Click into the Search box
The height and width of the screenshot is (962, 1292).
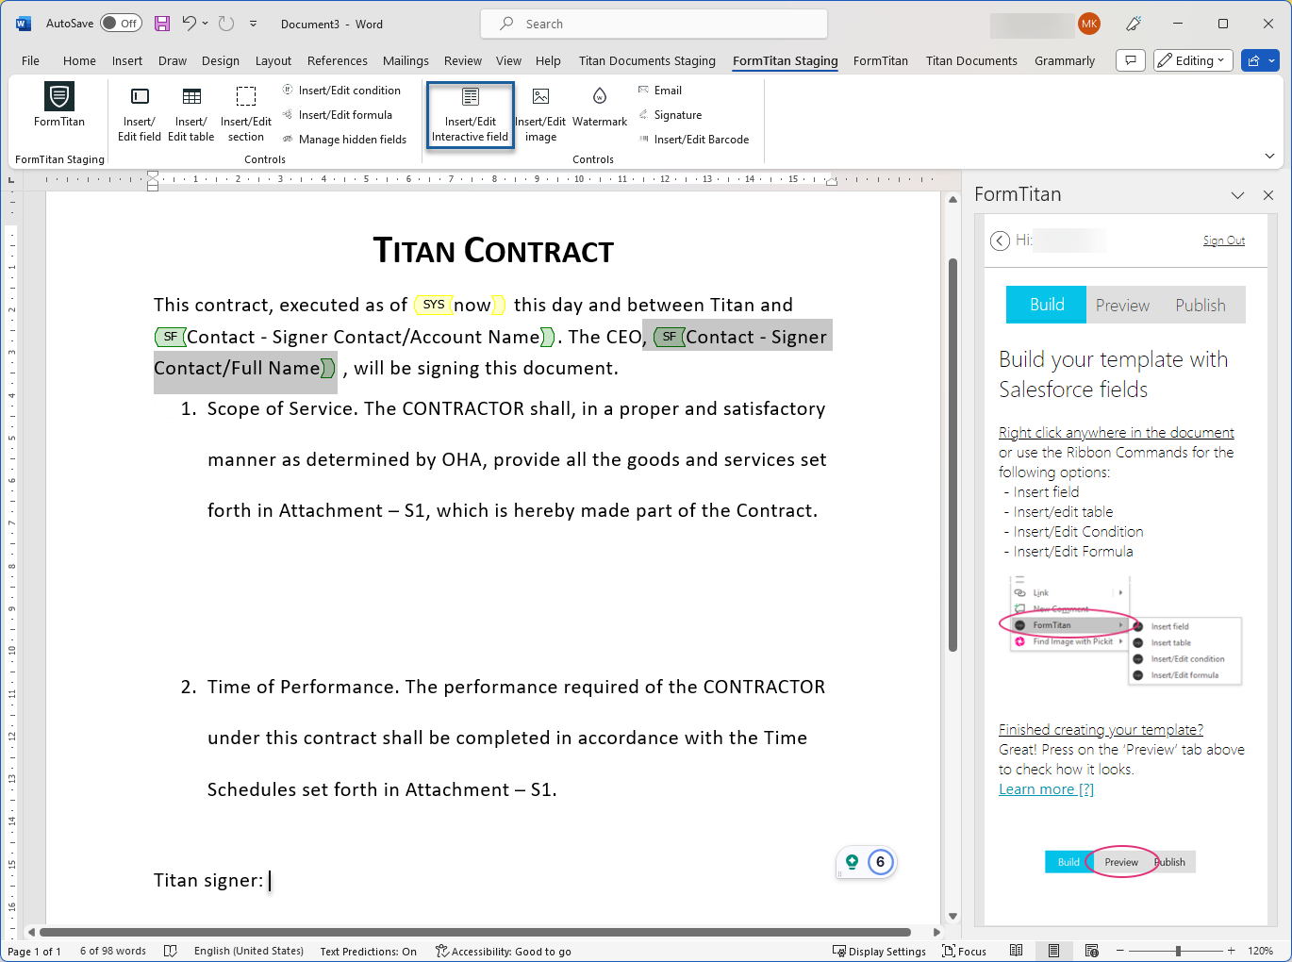click(654, 24)
